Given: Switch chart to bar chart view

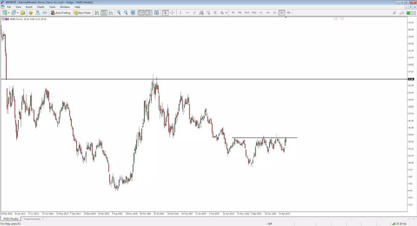Looking at the screenshot, I should point(97,13).
